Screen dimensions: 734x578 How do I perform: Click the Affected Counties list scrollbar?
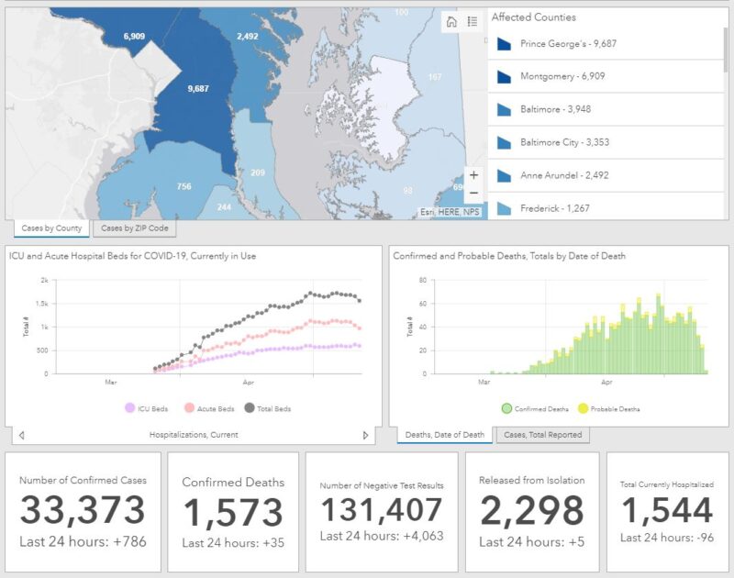click(x=727, y=55)
